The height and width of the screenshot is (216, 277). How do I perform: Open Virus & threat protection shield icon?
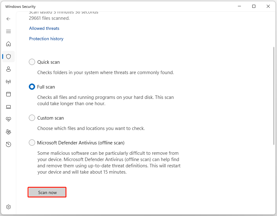click(x=8, y=57)
